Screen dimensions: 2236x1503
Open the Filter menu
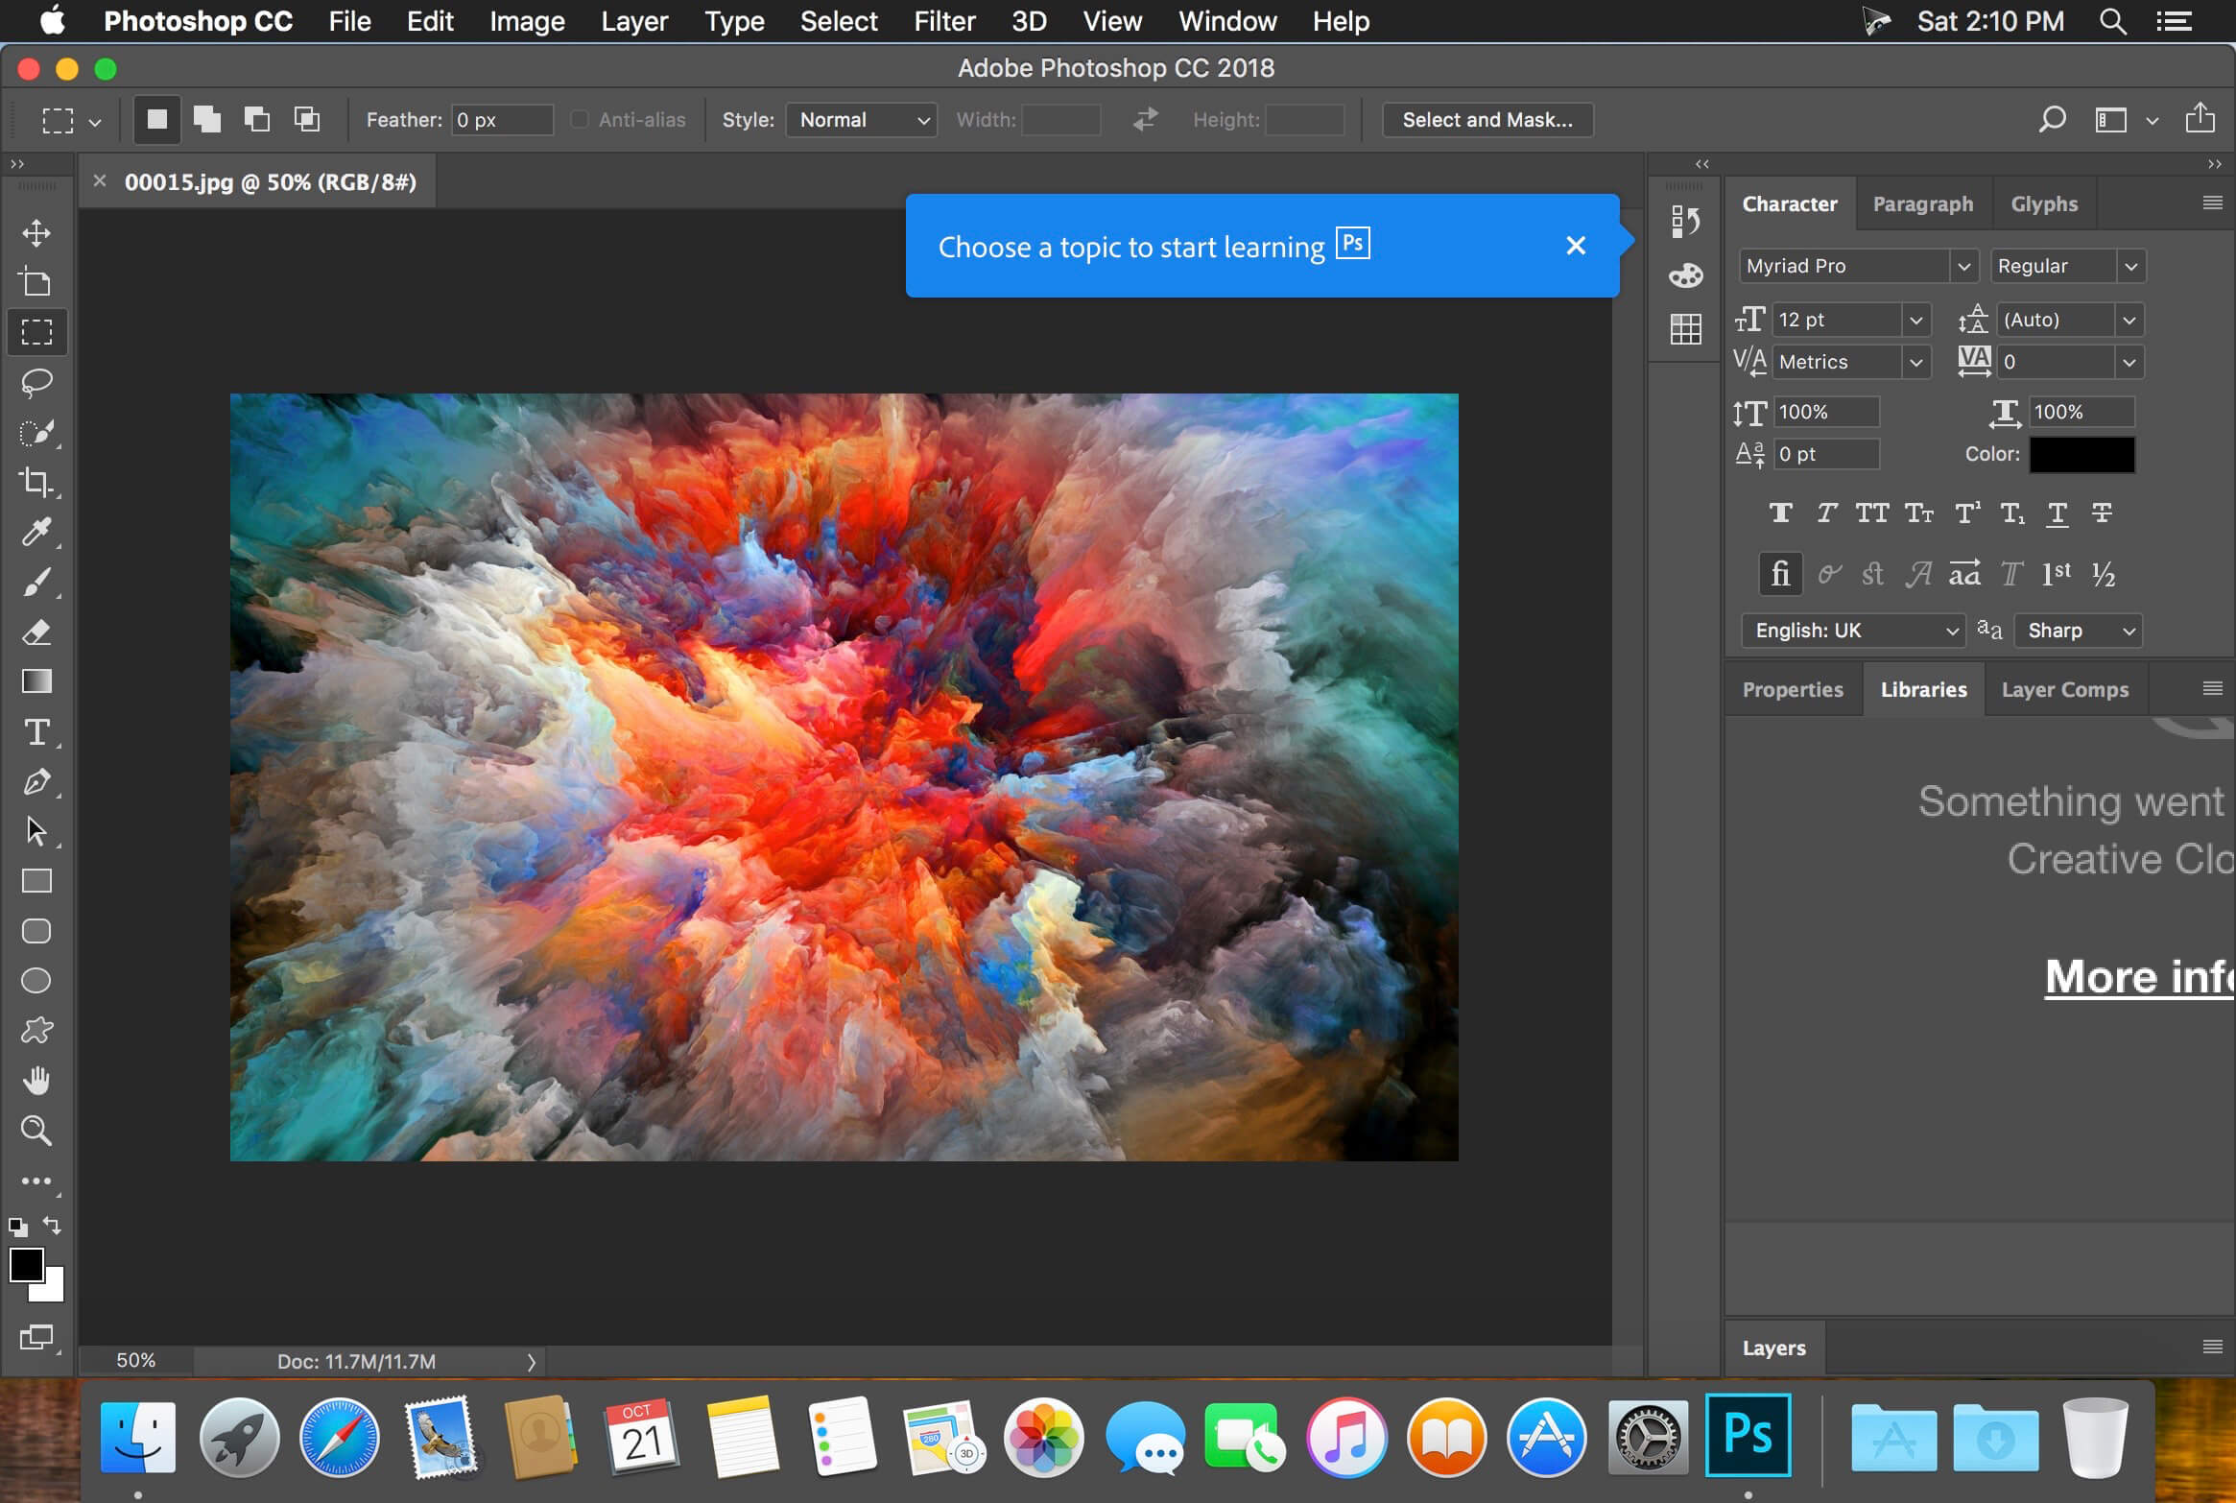pyautogui.click(x=942, y=22)
